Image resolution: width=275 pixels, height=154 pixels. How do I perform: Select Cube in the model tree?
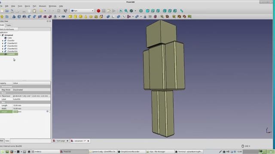click(9, 38)
